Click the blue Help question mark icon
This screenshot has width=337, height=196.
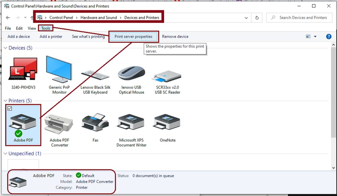pos(329,37)
